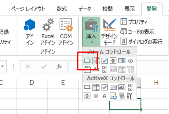Insert an ActiveX Spin Button
Image resolution: width=169 pixels, height=114 pixels.
click(x=87, y=96)
